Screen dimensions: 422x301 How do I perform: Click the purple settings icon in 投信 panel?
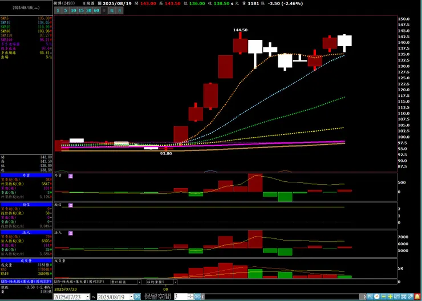pos(71,205)
